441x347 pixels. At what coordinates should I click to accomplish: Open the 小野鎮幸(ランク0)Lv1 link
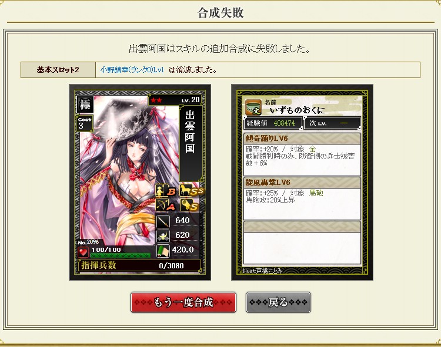pyautogui.click(x=132, y=70)
